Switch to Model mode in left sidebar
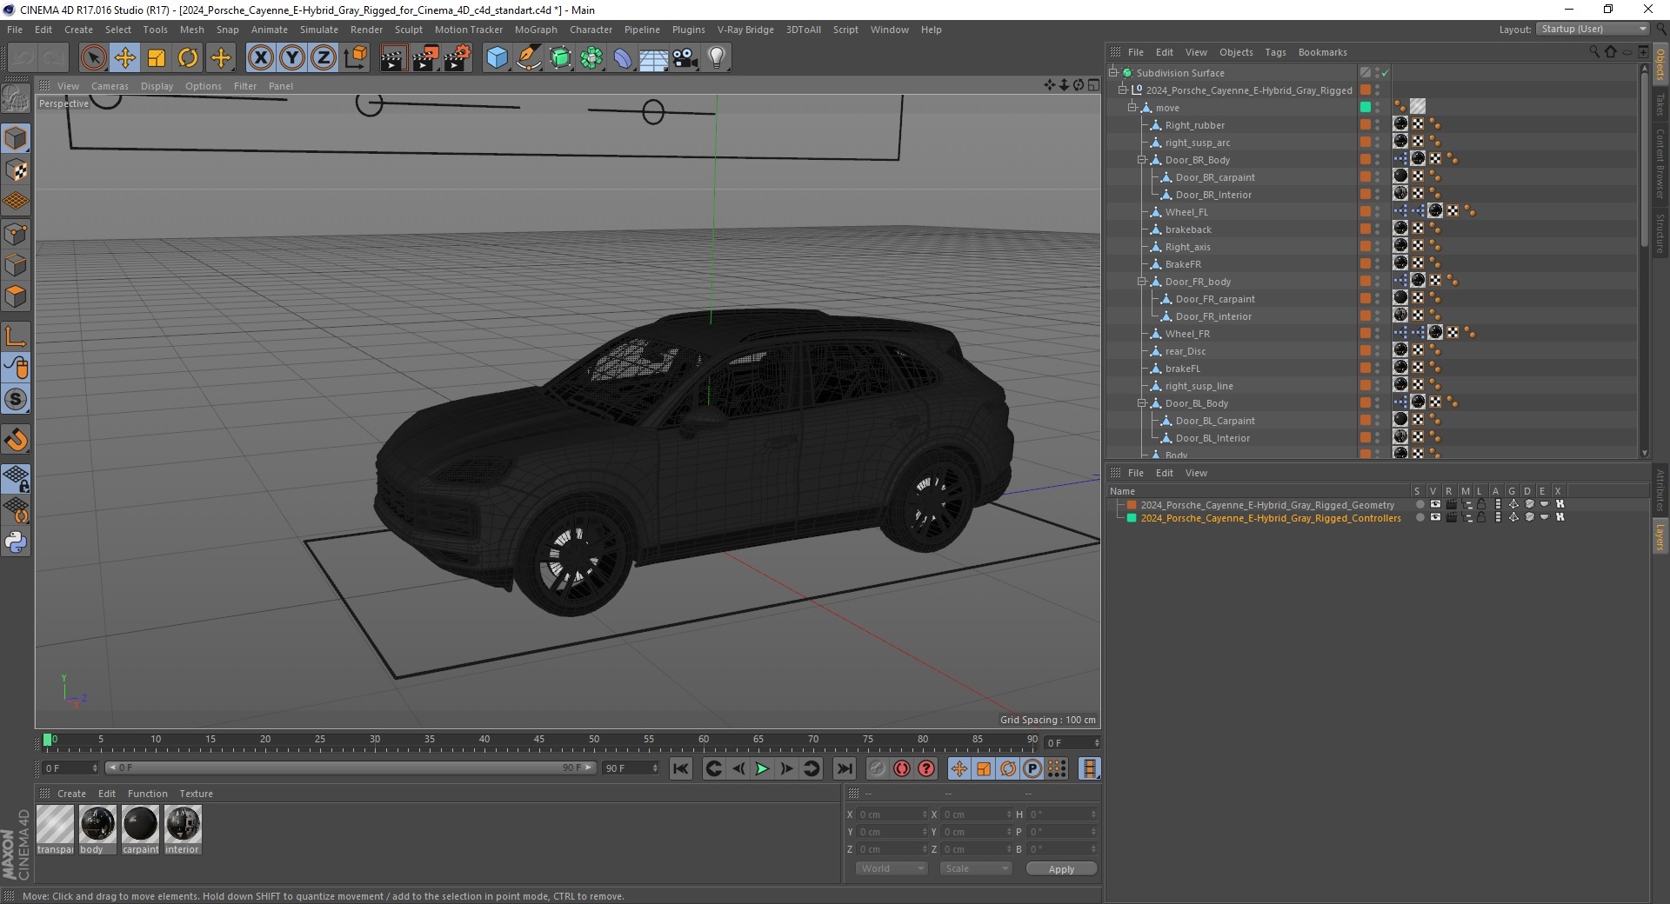Image resolution: width=1670 pixels, height=904 pixels. [16, 139]
